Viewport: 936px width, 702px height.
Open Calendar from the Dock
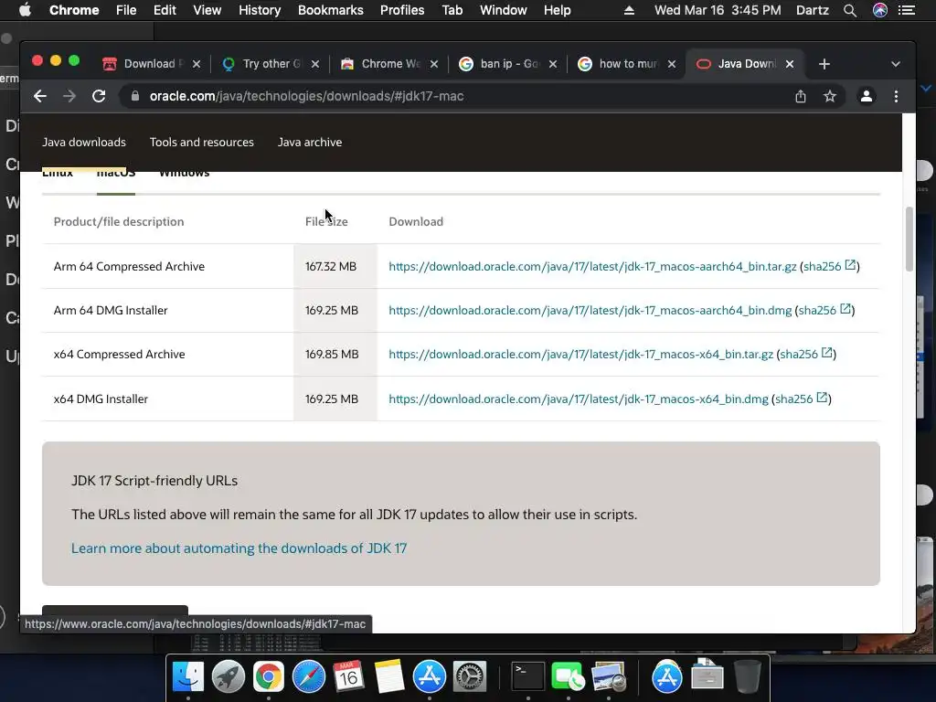click(348, 677)
